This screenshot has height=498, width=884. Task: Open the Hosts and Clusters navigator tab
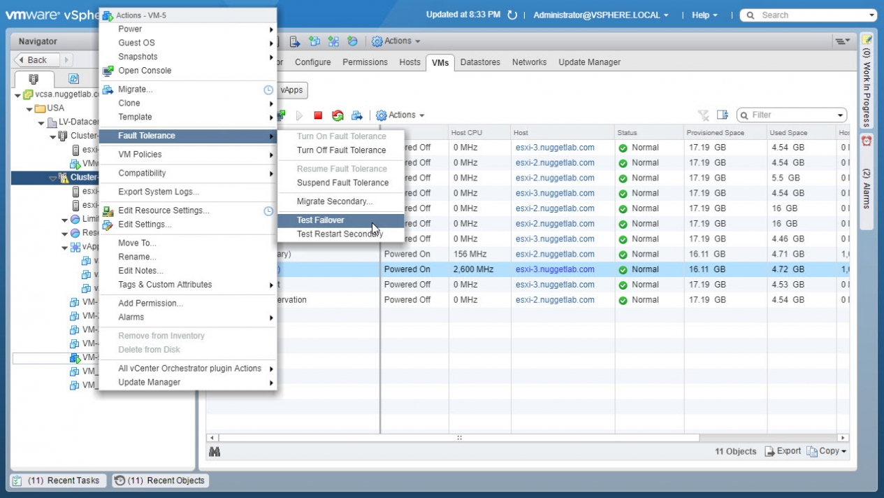(x=32, y=78)
